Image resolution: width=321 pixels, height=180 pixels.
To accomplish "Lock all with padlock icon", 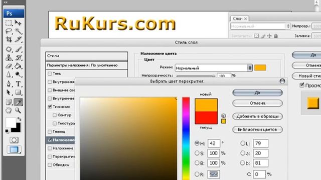I will click(276, 35).
